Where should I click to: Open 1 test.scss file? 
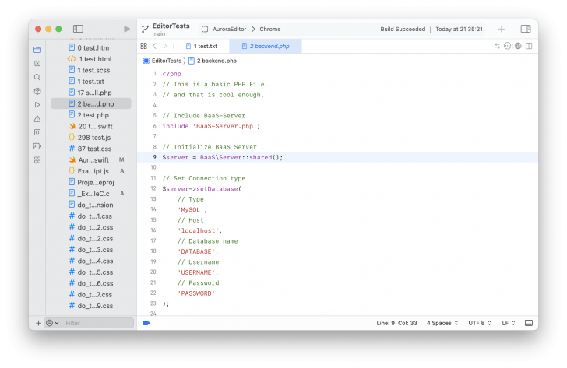91,70
